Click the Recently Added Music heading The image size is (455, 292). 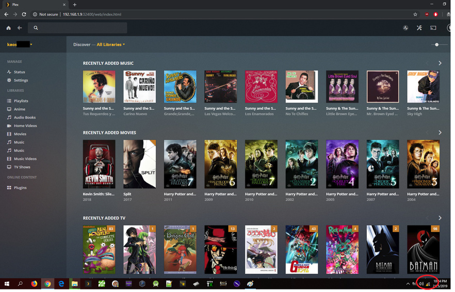(x=108, y=63)
